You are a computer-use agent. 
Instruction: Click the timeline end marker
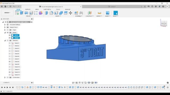coord(164,87)
